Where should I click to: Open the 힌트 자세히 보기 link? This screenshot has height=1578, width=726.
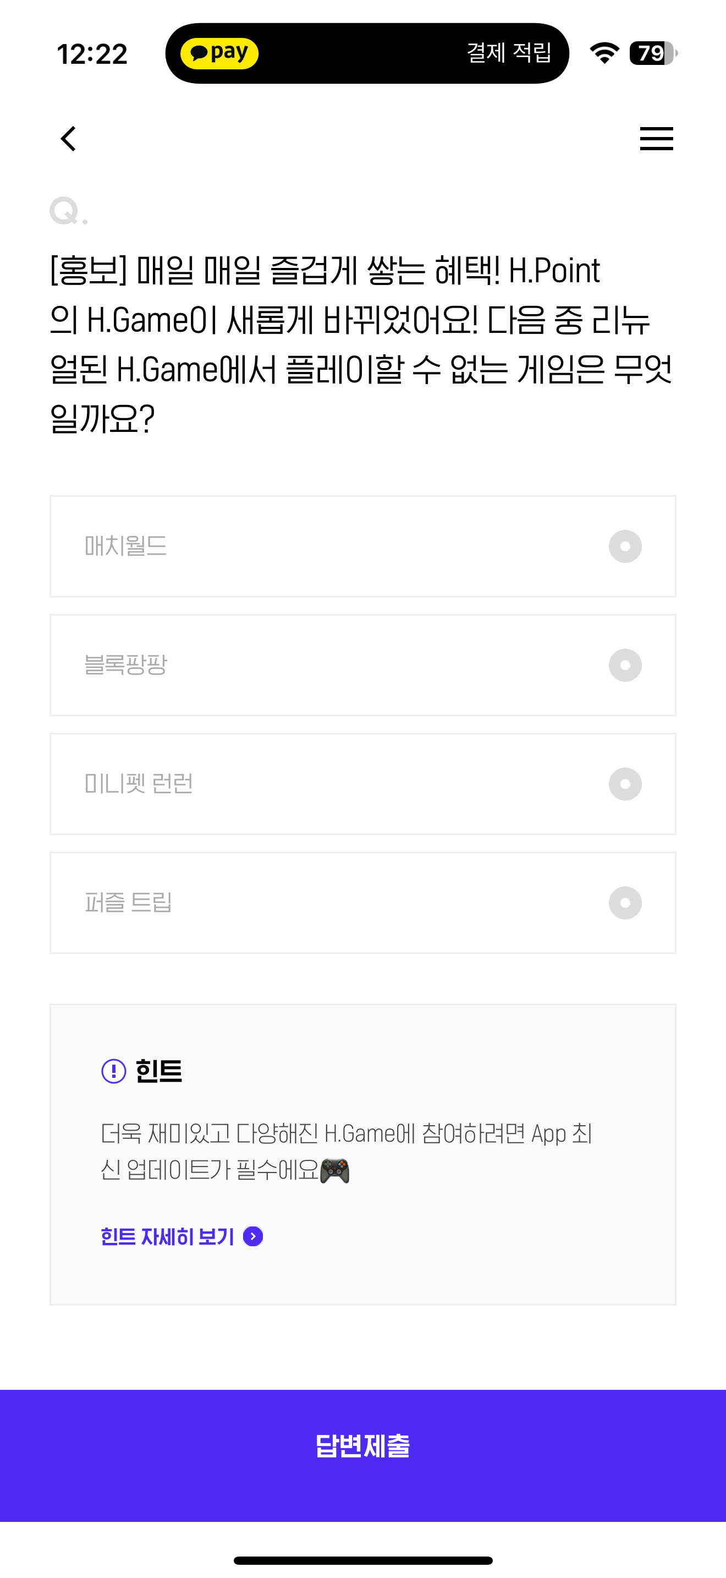(167, 1236)
